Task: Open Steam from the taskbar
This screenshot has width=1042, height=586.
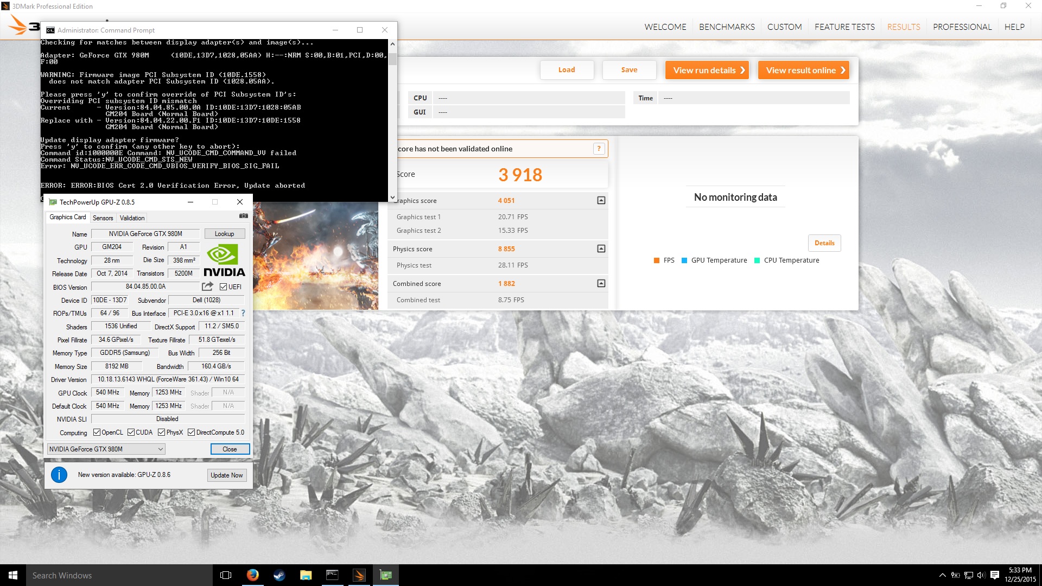Action: tap(279, 575)
